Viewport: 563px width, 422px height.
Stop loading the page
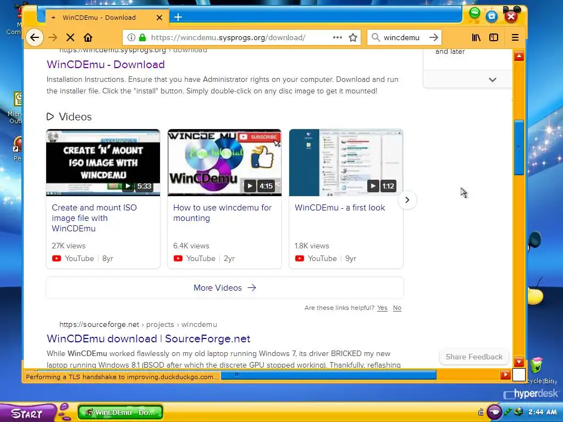point(70,37)
